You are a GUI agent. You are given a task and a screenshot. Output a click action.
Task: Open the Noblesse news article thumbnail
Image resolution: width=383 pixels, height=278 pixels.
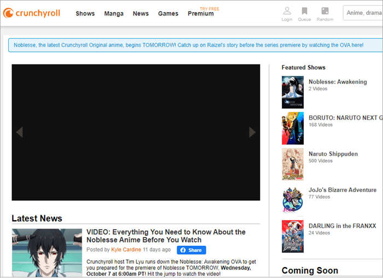coord(47,253)
